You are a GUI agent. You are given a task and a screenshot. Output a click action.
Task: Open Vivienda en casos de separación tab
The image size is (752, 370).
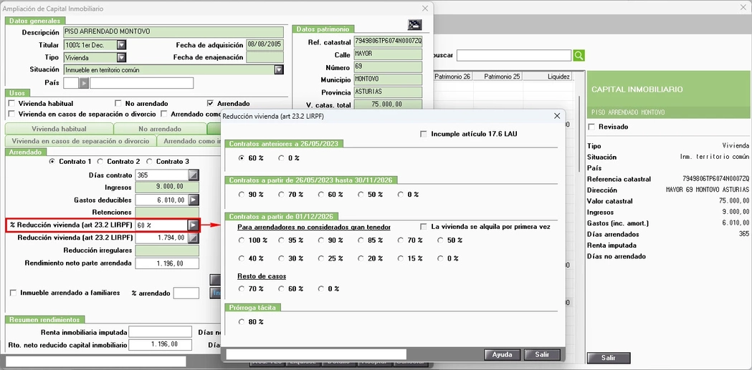point(80,141)
